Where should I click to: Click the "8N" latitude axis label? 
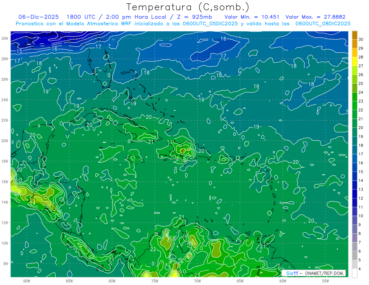(6, 263)
